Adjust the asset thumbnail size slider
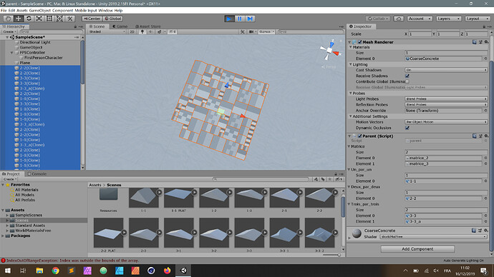Screen dimensions: 494x277 [x=331, y=255]
